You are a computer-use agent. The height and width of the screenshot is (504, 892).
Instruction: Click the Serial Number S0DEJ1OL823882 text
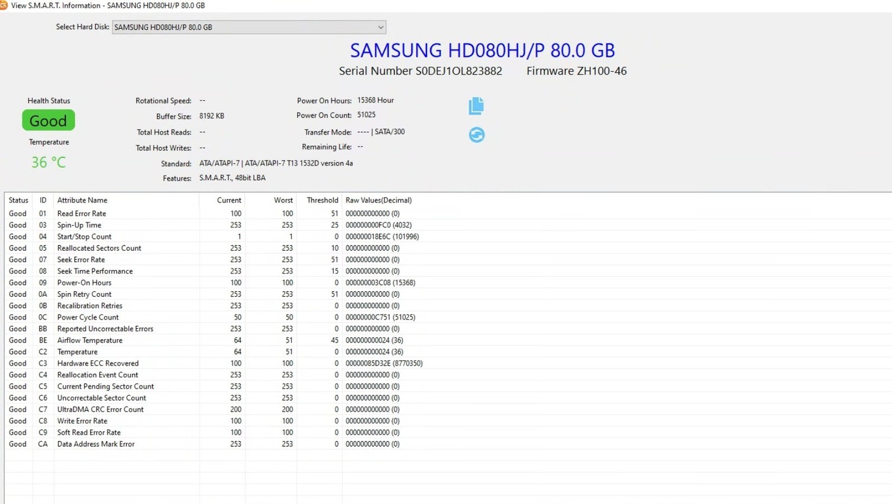[420, 71]
